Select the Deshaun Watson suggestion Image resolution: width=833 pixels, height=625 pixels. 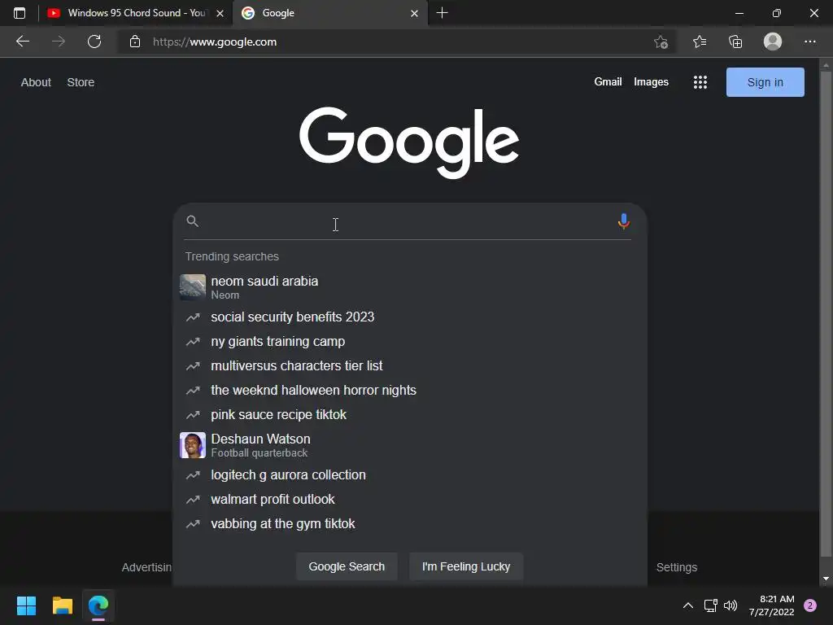click(x=410, y=445)
